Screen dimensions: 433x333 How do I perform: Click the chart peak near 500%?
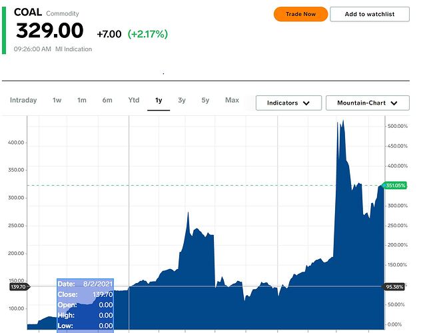[342, 122]
